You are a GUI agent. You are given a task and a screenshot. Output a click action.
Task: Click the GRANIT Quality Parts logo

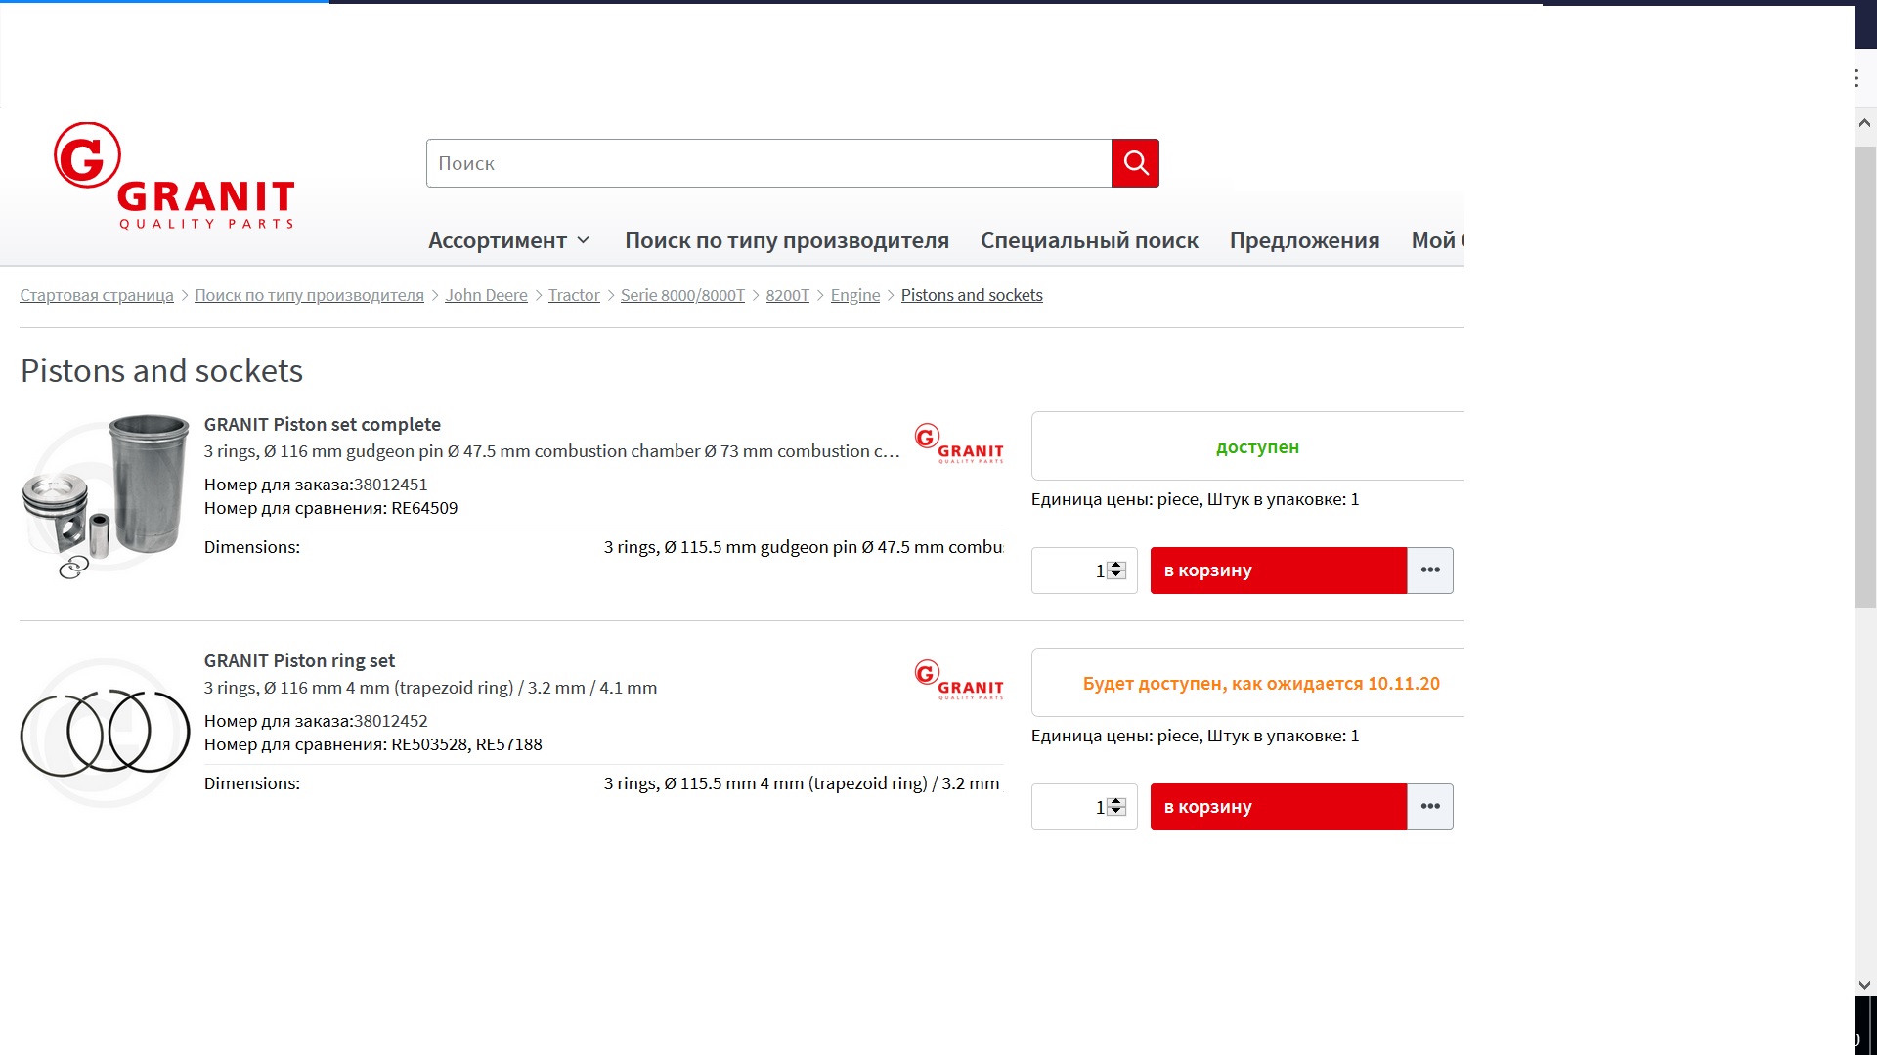coord(174,177)
